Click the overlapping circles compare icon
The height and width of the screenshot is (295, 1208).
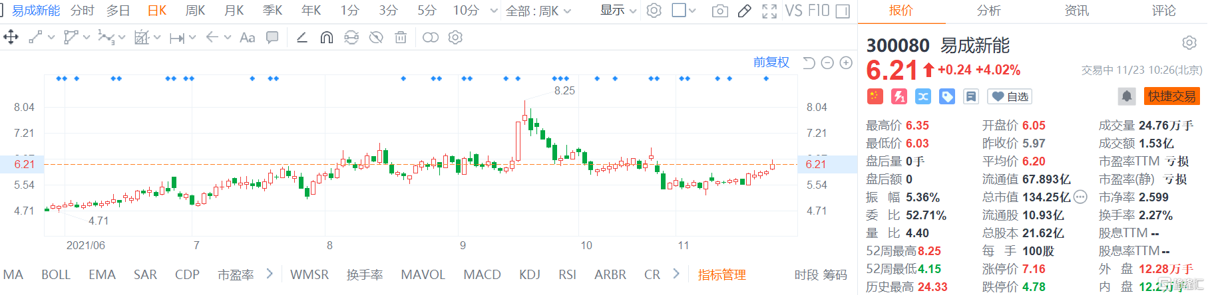coord(431,37)
